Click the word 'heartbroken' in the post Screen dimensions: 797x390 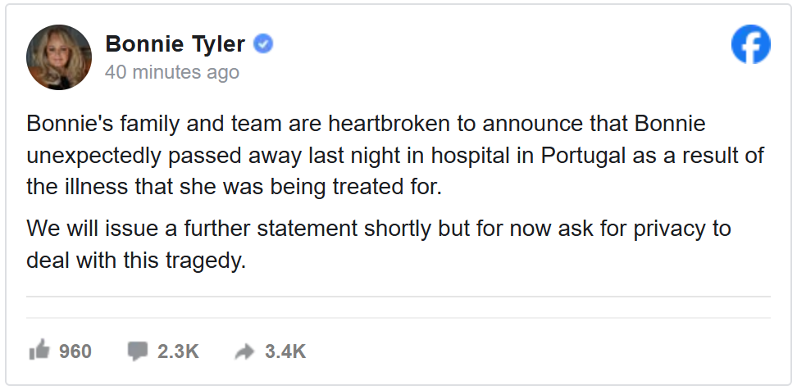pyautogui.click(x=389, y=124)
